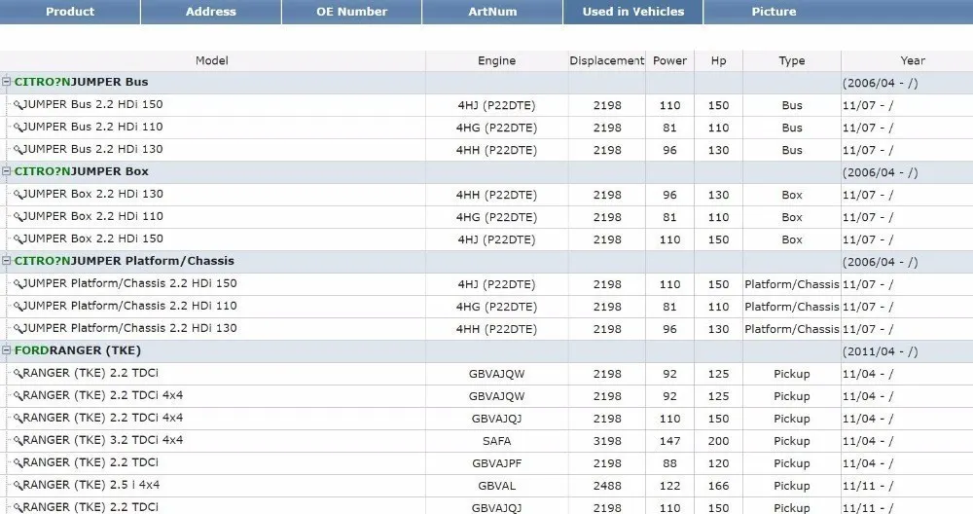Click the Displacement column header
The image size is (973, 514).
tap(607, 60)
